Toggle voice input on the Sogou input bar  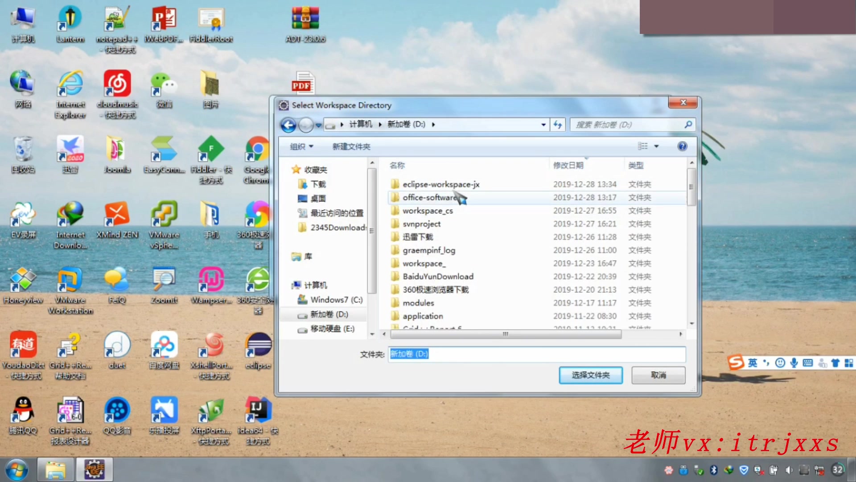coord(794,363)
